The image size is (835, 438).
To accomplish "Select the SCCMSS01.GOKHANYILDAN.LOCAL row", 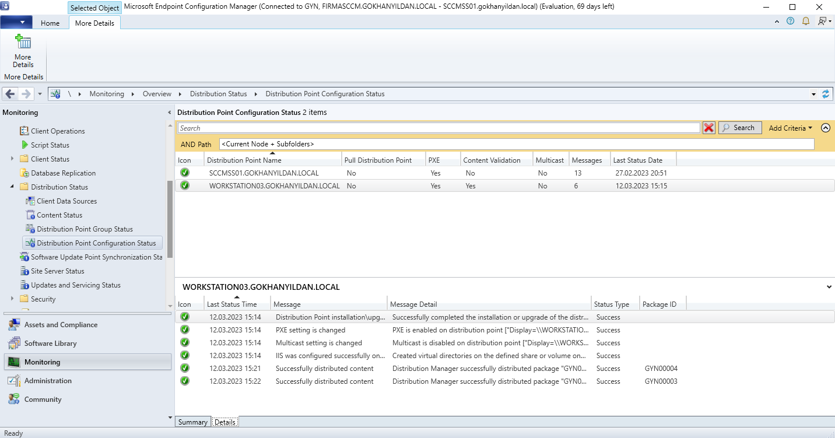I will tap(505, 173).
